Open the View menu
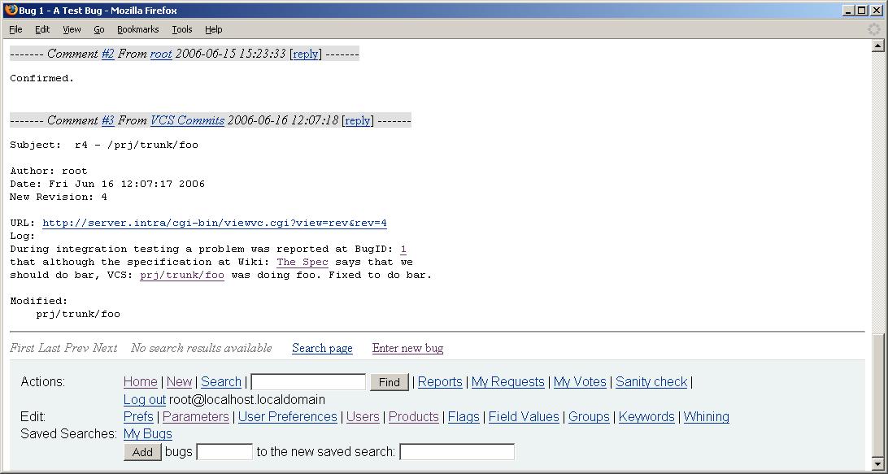Image resolution: width=888 pixels, height=474 pixels. (72, 29)
